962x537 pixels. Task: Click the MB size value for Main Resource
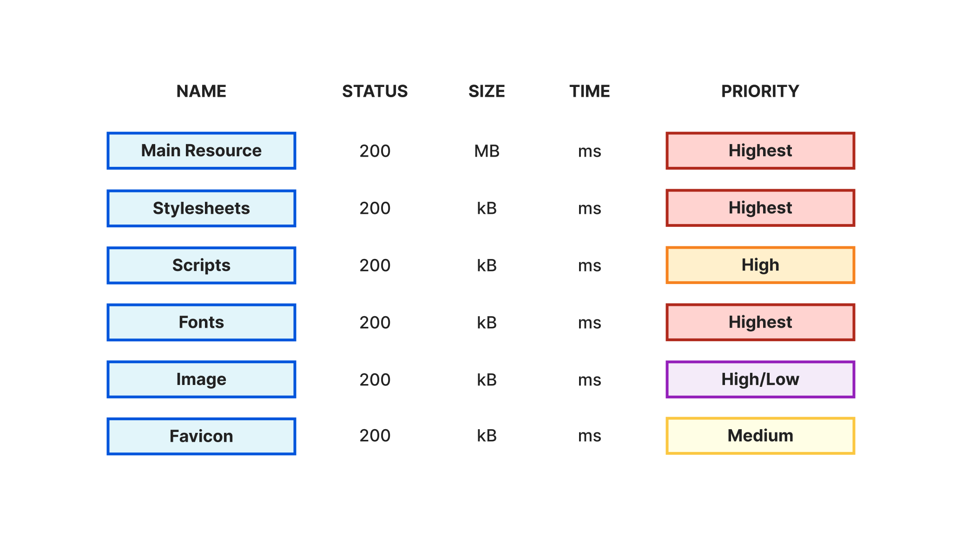487,151
